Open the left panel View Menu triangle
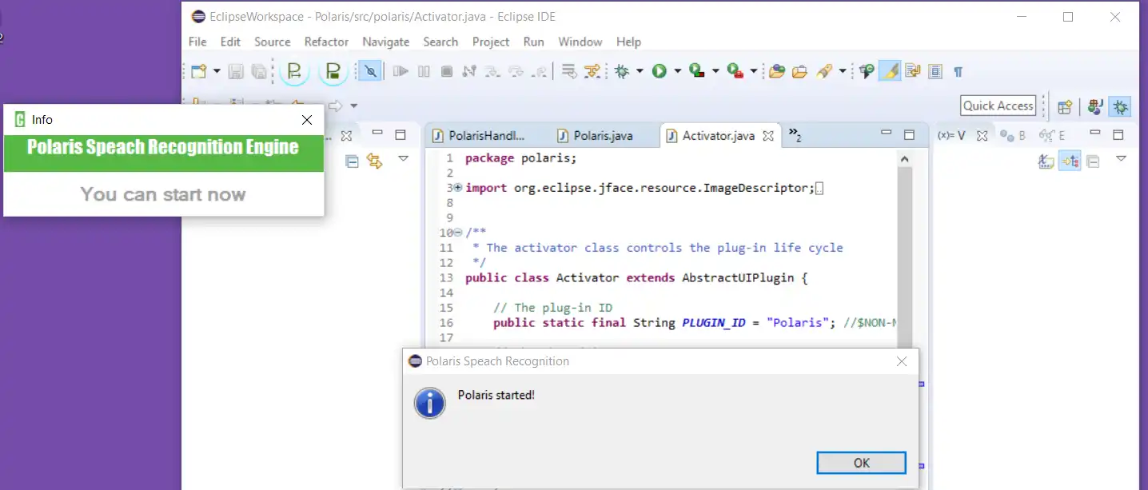1148x490 pixels. (403, 159)
